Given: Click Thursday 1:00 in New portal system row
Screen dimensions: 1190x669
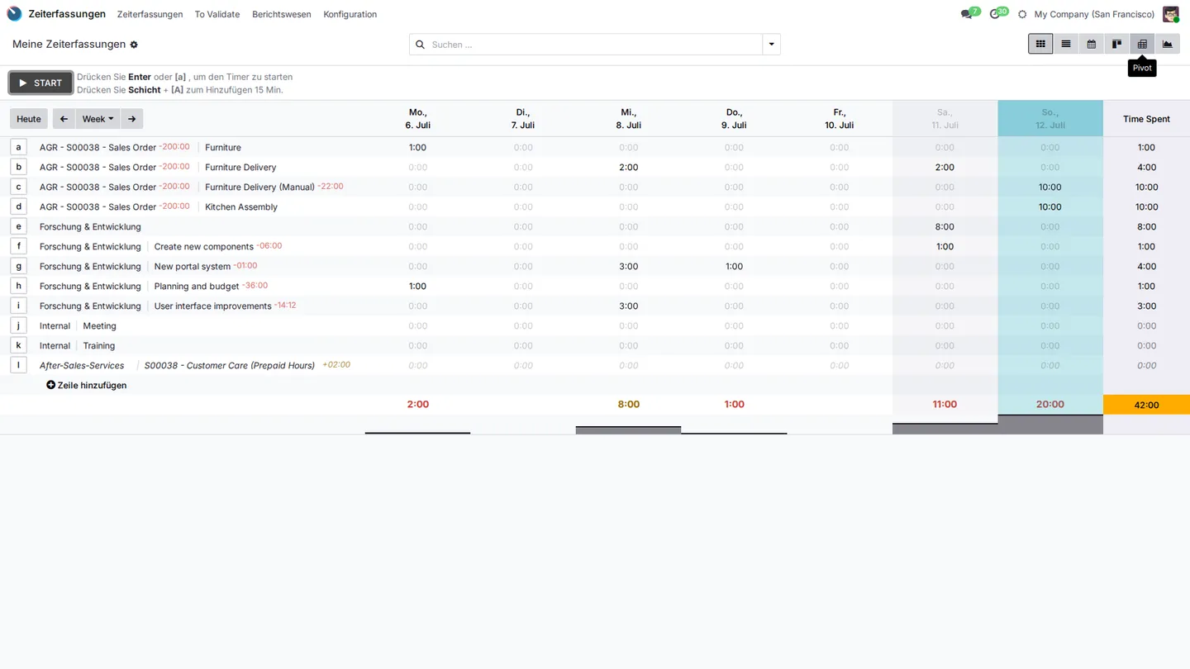Looking at the screenshot, I should click(x=734, y=267).
